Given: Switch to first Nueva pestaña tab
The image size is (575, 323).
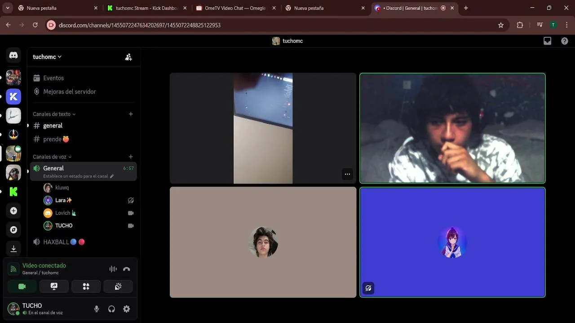Looking at the screenshot, I should tap(57, 8).
